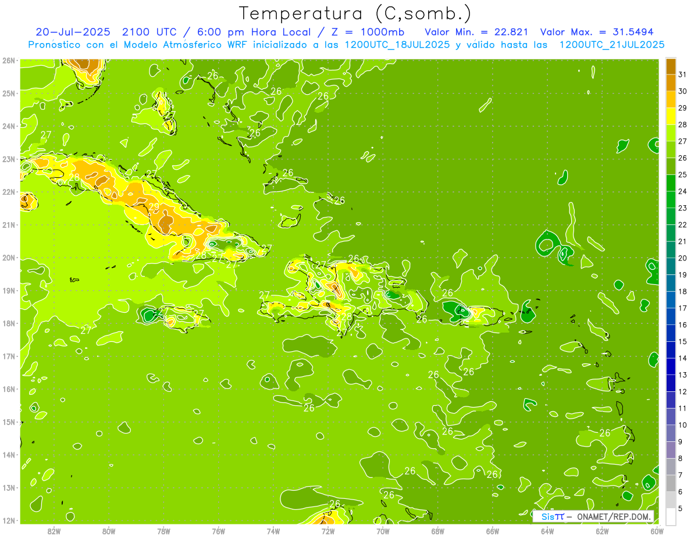
Task: Click the white swatch below 5 on colorbar
Action: [671, 516]
